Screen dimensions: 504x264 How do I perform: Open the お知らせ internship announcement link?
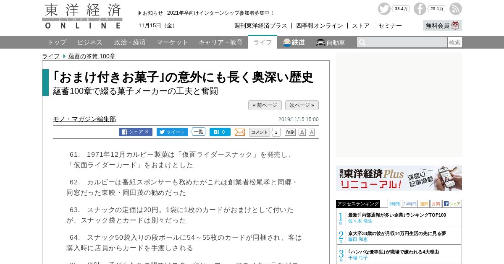[220, 13]
